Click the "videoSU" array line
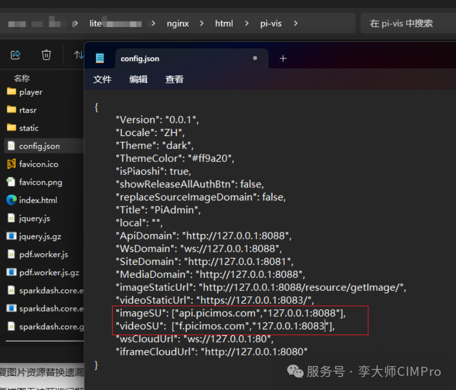The image size is (456, 390). [225, 326]
